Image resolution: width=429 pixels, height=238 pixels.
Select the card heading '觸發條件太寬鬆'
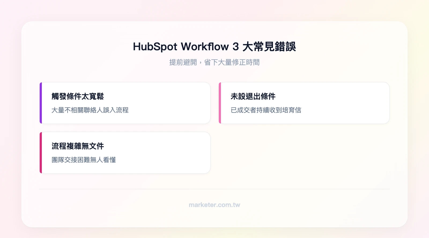[x=78, y=96]
